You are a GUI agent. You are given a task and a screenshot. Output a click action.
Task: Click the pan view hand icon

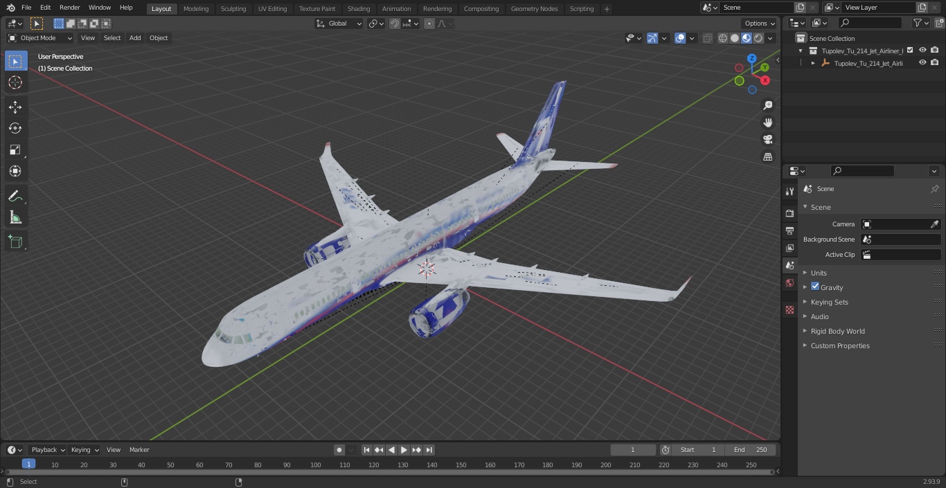click(768, 123)
